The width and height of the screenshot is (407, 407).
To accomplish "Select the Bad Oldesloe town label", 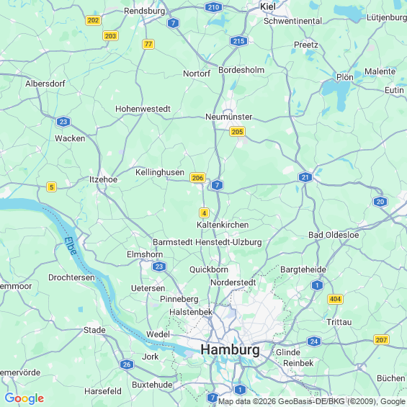I will coord(334,235).
